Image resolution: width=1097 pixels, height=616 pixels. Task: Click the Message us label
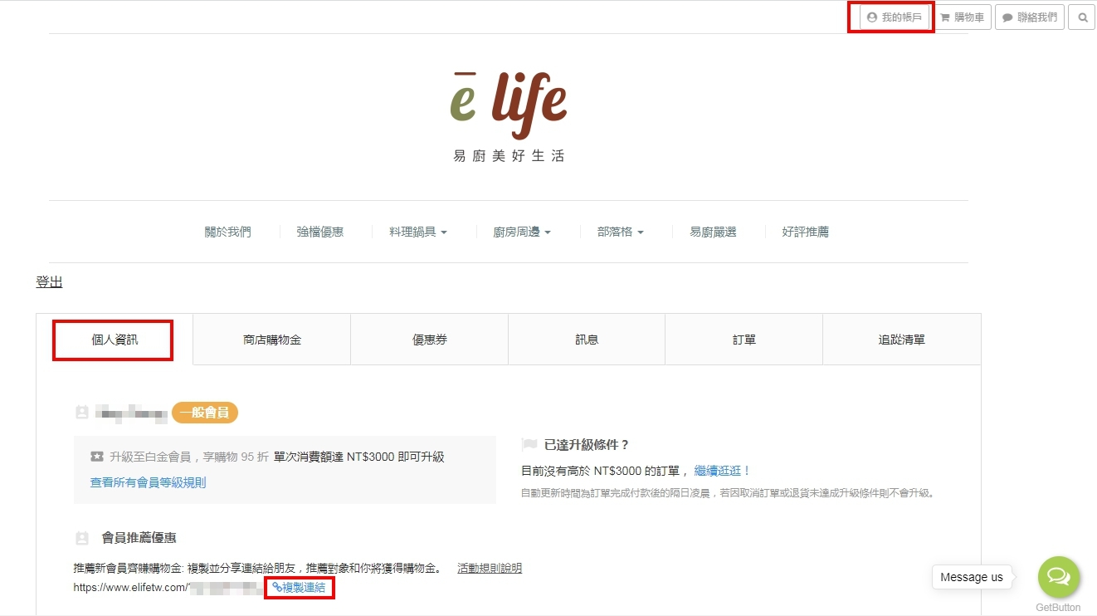(x=972, y=577)
